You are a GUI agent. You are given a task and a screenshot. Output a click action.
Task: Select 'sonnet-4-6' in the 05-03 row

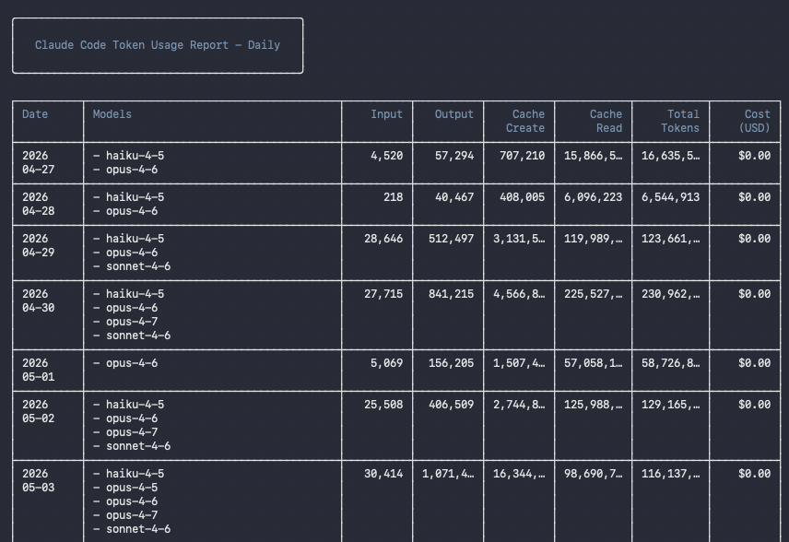pyautogui.click(x=138, y=529)
